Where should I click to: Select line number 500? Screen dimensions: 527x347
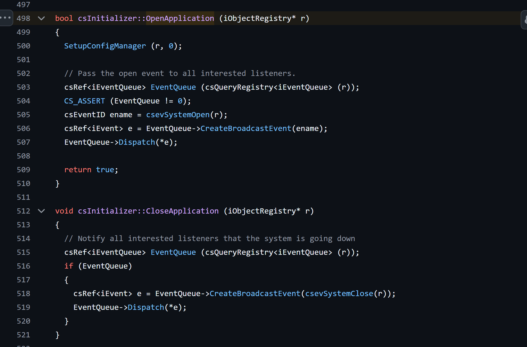coord(23,46)
